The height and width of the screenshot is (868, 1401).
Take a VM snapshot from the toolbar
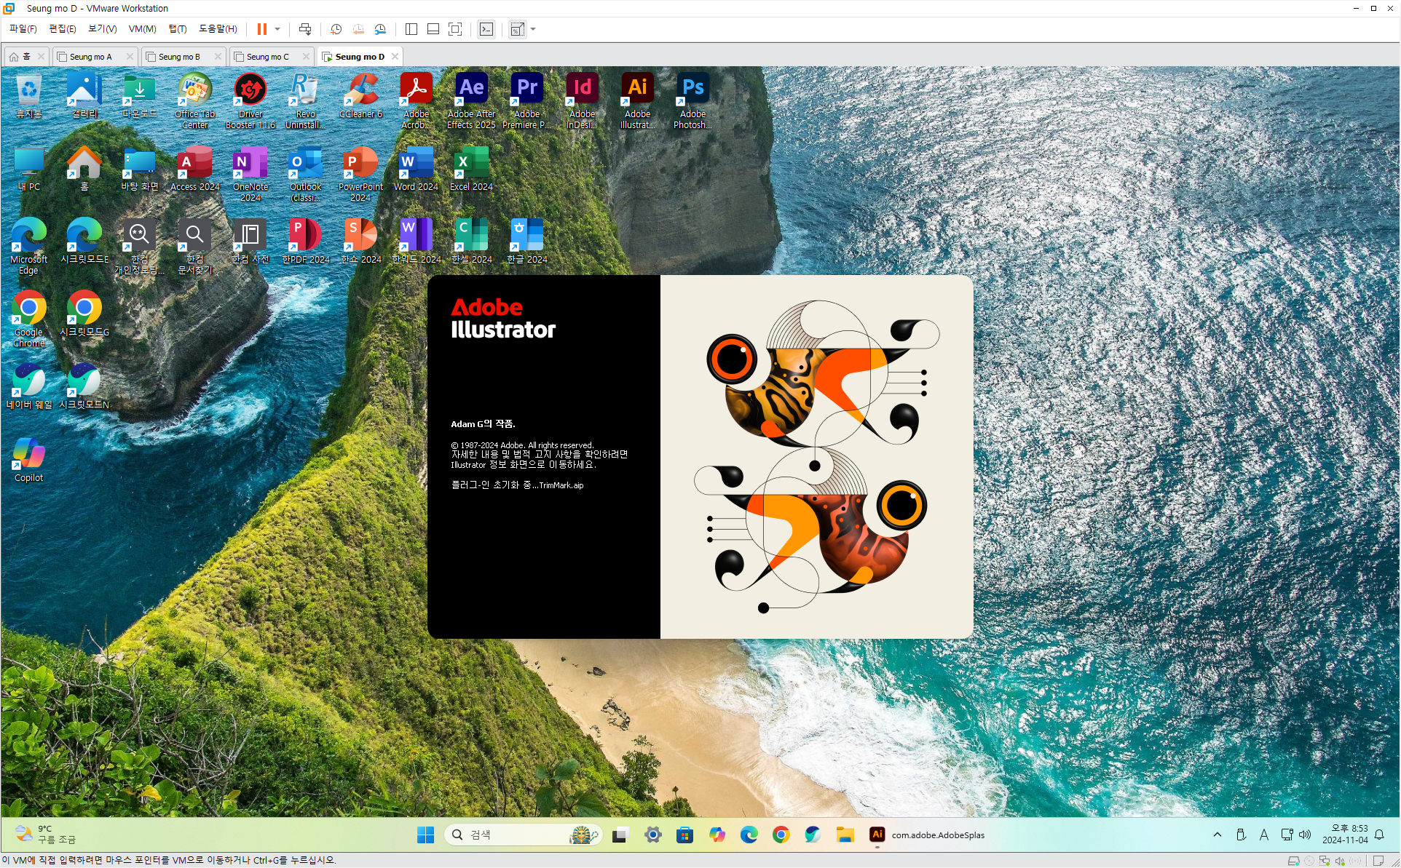(x=336, y=29)
